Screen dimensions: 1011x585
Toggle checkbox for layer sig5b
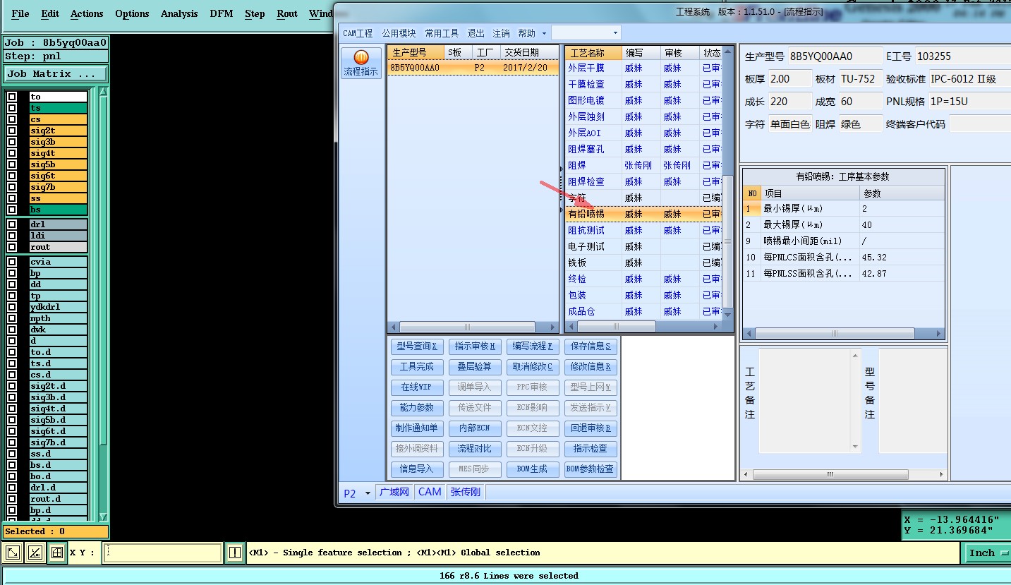[12, 164]
